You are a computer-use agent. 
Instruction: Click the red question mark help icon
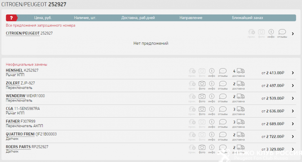(x=11, y=18)
